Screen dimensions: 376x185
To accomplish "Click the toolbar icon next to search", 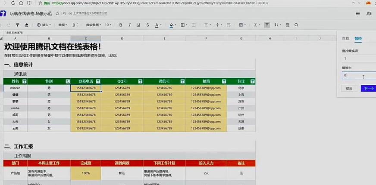I will 287,25.
